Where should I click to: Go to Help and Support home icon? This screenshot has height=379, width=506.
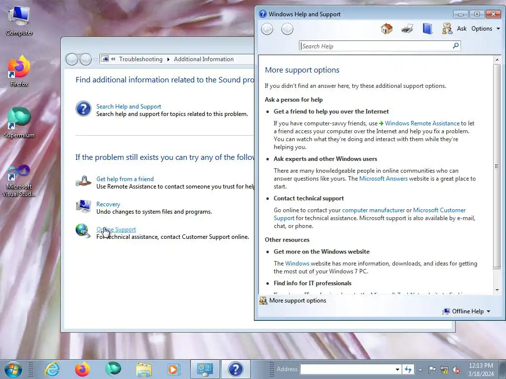click(386, 29)
